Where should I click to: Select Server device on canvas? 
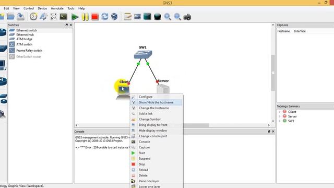tap(163, 89)
